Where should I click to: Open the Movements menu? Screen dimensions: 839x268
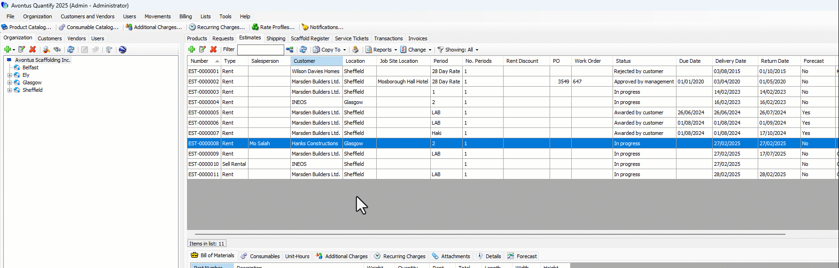[157, 16]
